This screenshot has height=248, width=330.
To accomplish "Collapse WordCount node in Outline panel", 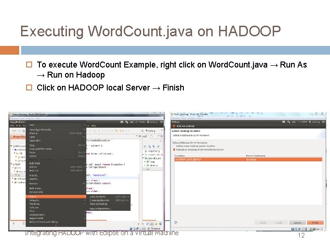I will (143, 158).
